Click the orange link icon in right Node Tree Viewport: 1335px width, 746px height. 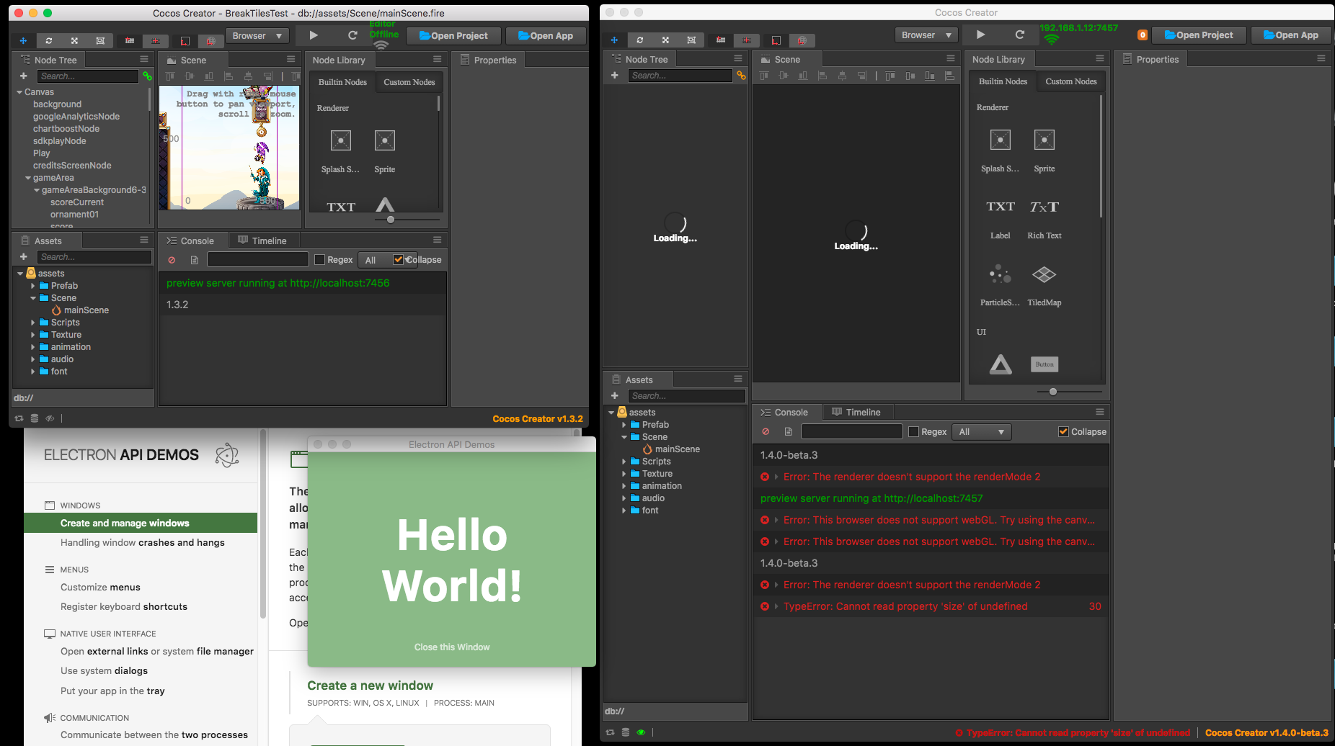pyautogui.click(x=741, y=75)
